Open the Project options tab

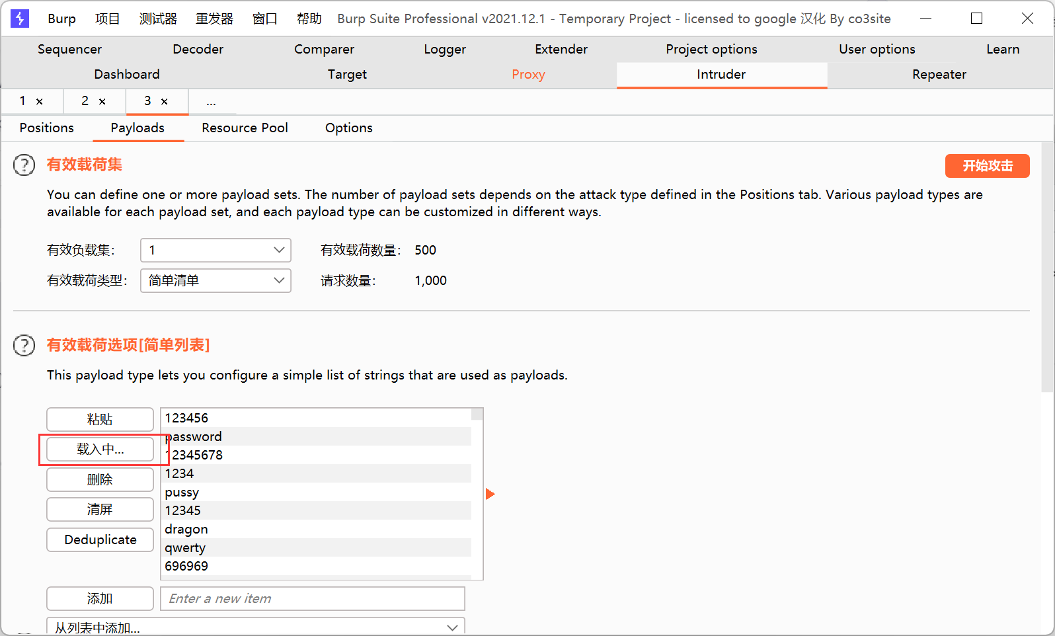[712, 49]
